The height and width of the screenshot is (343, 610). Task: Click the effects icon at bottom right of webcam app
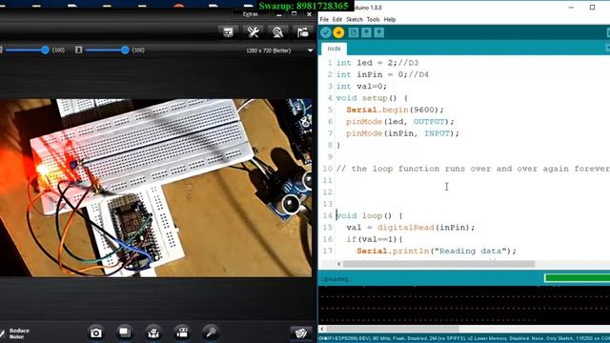pyautogui.click(x=301, y=333)
